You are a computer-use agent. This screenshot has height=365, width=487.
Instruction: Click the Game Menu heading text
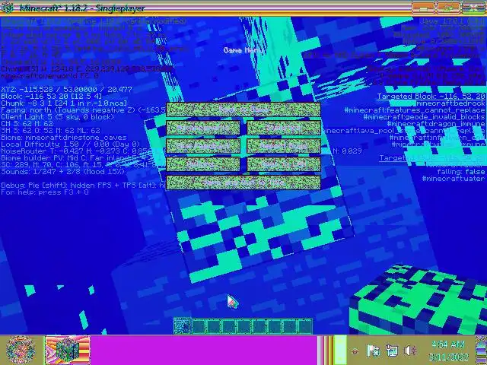click(x=243, y=50)
